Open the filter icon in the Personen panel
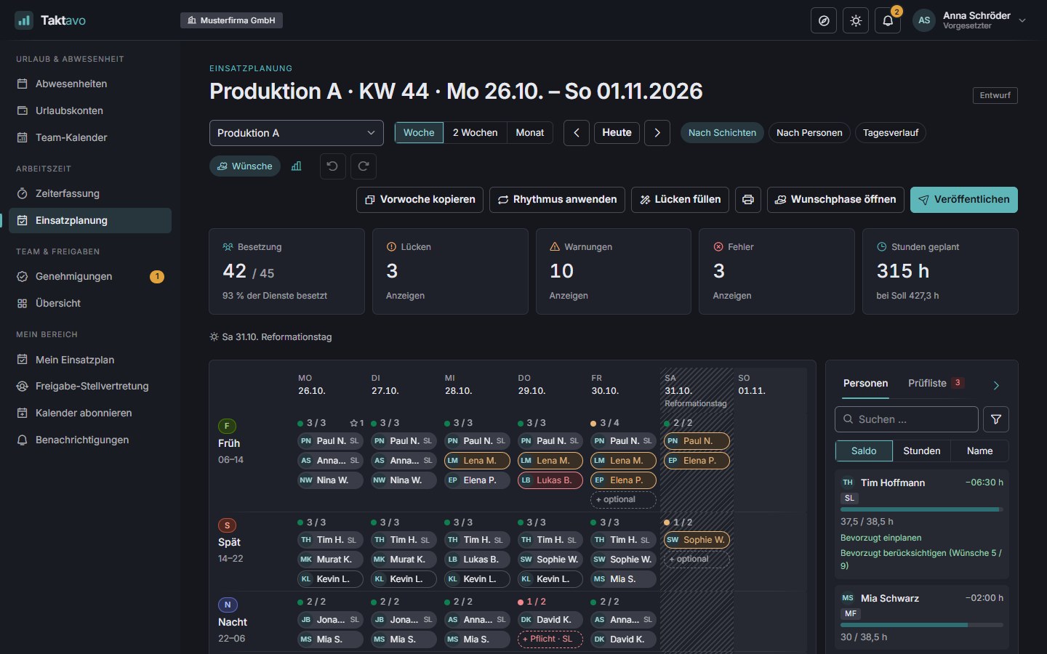The image size is (1047, 654). 996,419
